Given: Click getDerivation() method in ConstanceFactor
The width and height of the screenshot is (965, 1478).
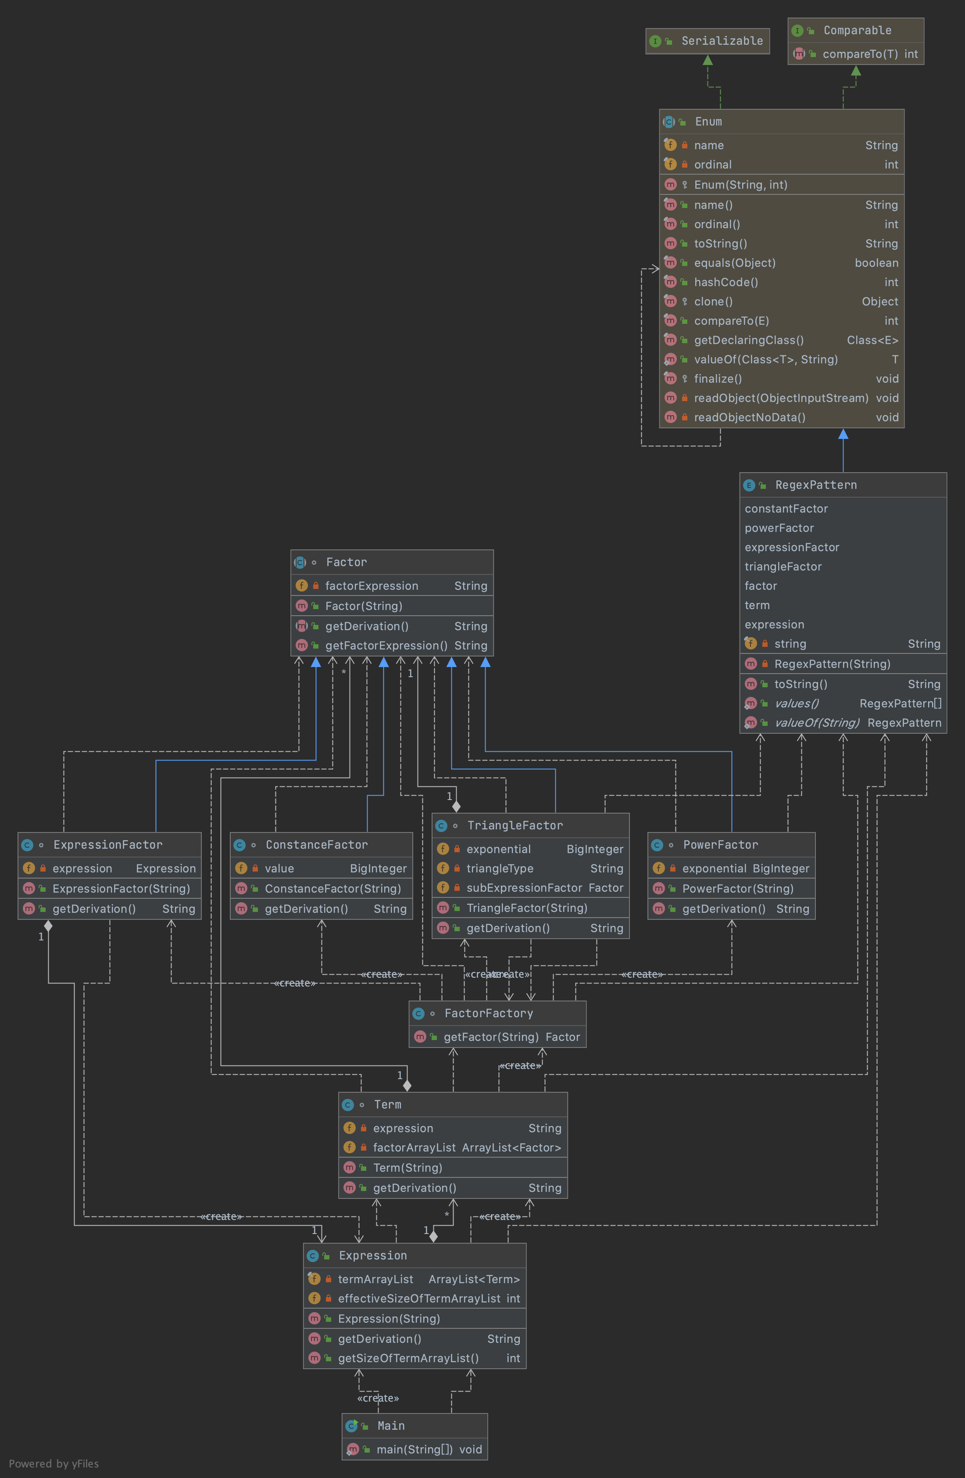Looking at the screenshot, I should pos(306,908).
